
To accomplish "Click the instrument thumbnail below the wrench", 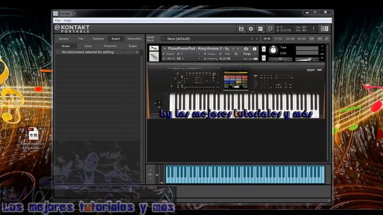I will pos(154,57).
